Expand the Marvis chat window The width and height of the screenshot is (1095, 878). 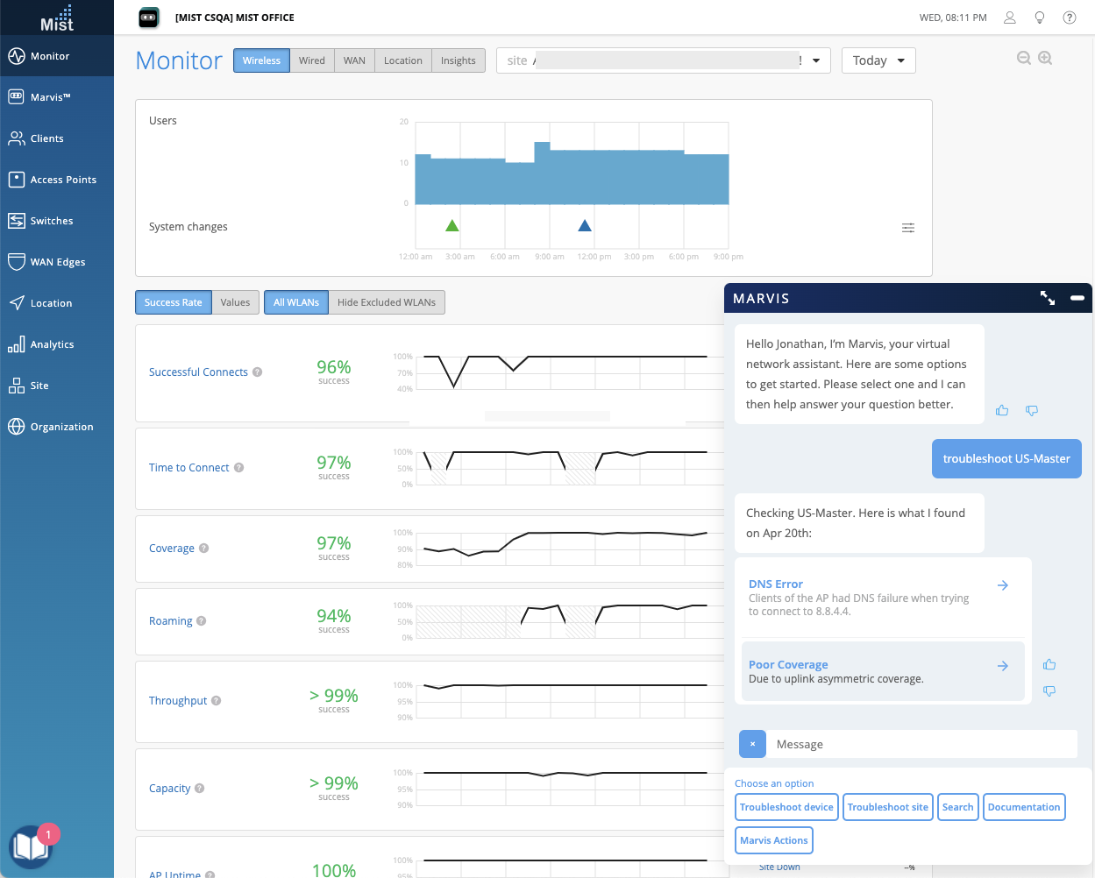1048,298
